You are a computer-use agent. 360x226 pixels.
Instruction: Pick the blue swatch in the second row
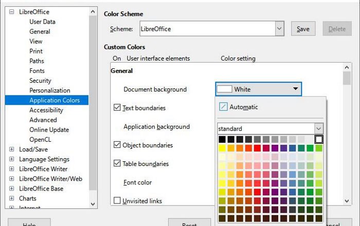click(x=292, y=148)
